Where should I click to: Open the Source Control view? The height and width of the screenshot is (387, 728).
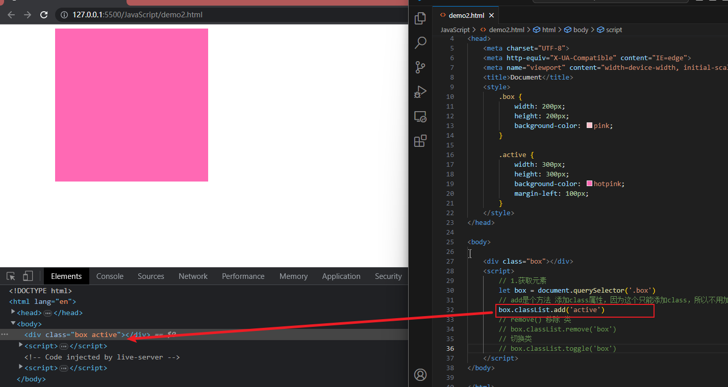tap(420, 67)
